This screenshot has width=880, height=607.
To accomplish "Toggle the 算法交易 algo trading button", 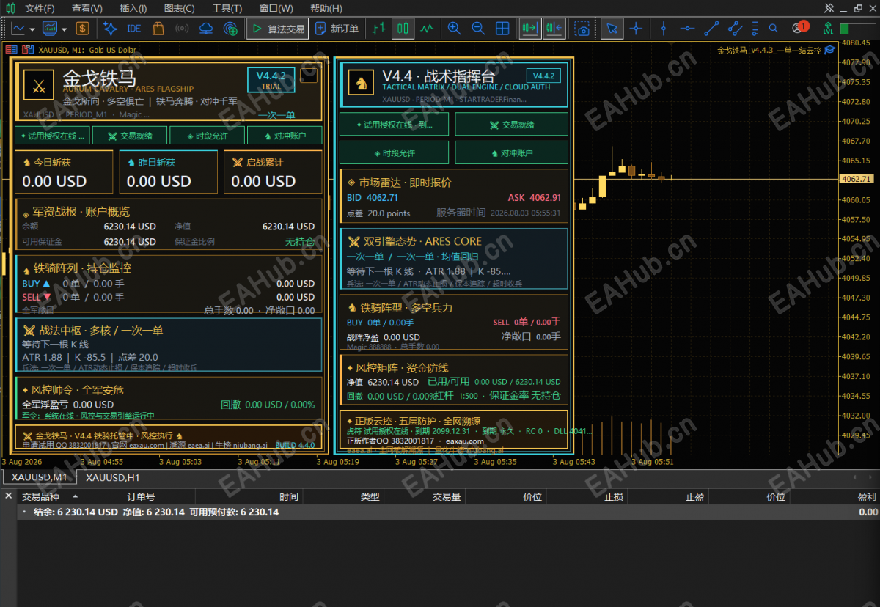I will [x=277, y=29].
